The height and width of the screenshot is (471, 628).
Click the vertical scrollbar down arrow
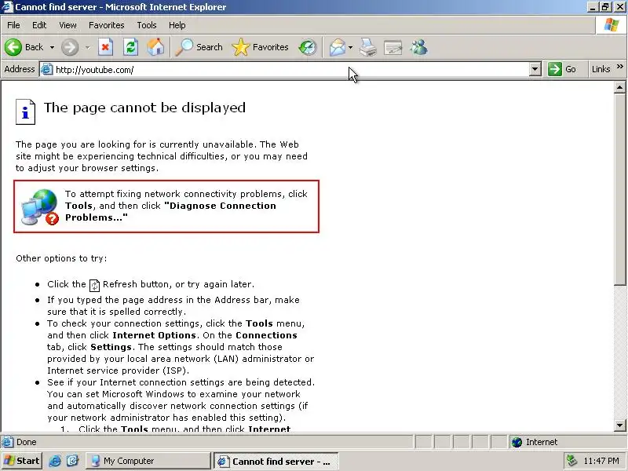(x=619, y=425)
